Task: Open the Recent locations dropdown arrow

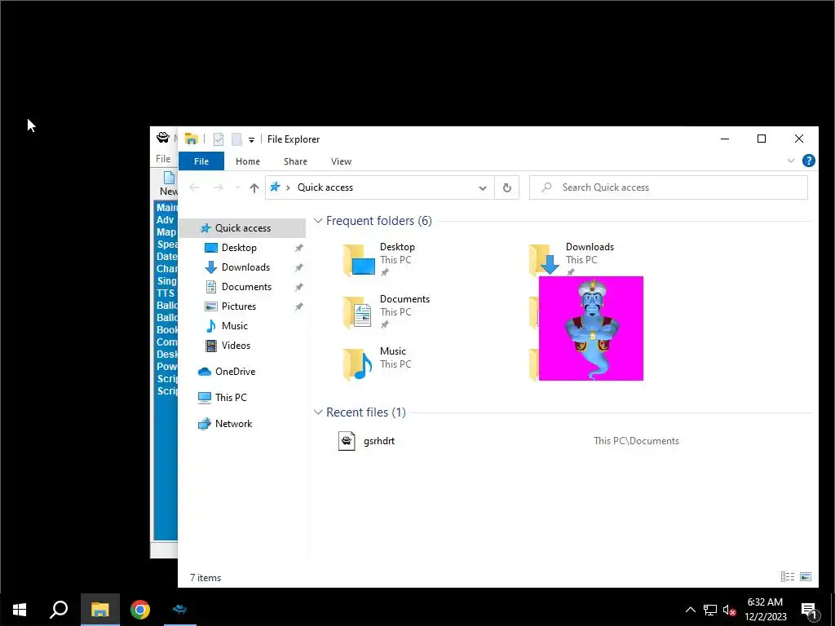Action: [237, 187]
